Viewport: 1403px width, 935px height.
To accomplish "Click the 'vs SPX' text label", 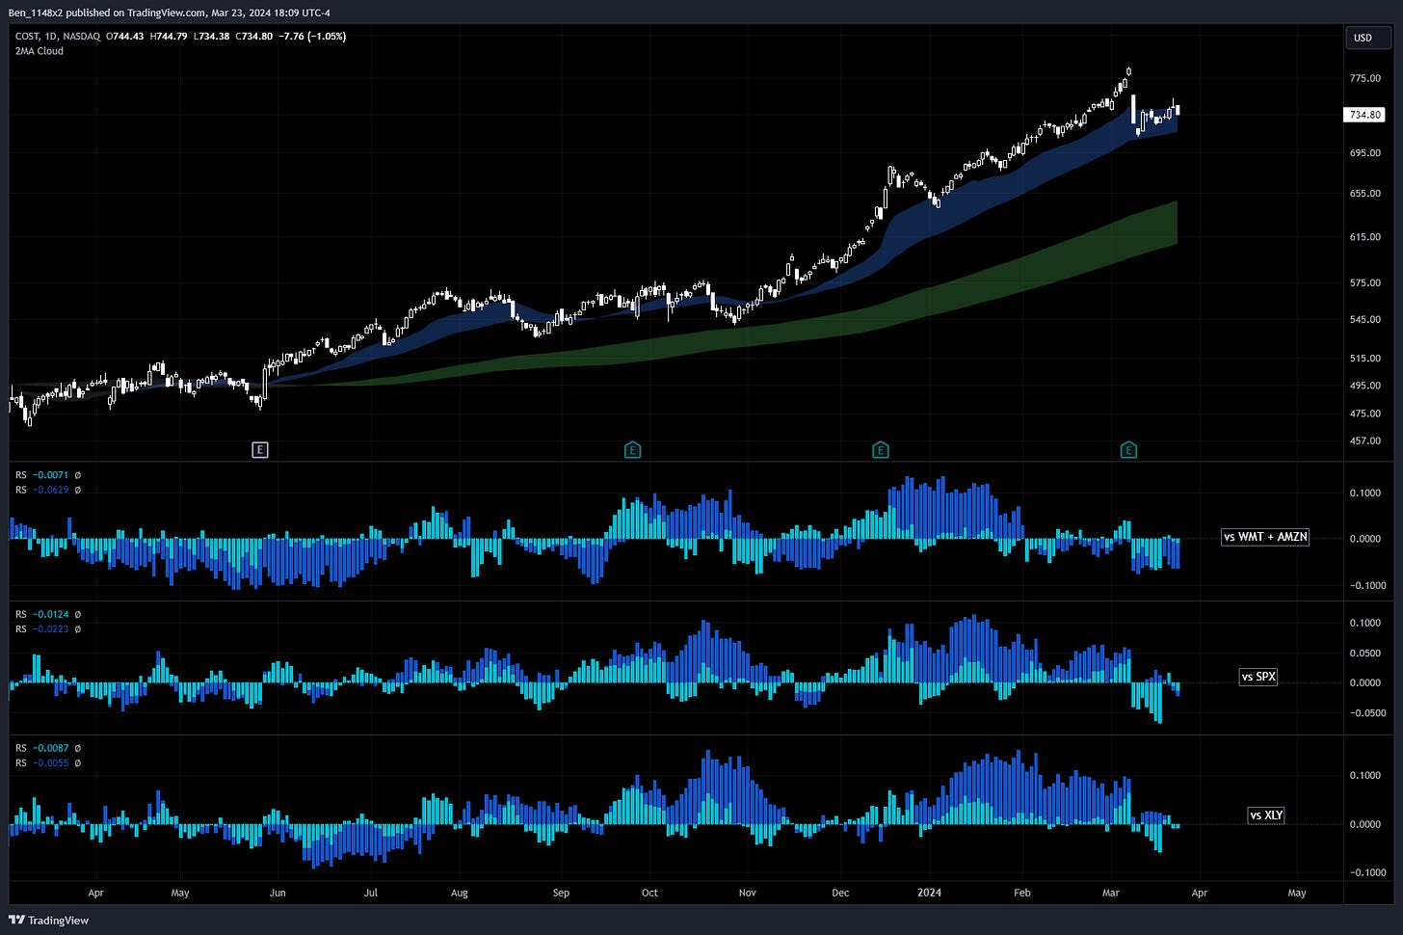I will (x=1258, y=677).
